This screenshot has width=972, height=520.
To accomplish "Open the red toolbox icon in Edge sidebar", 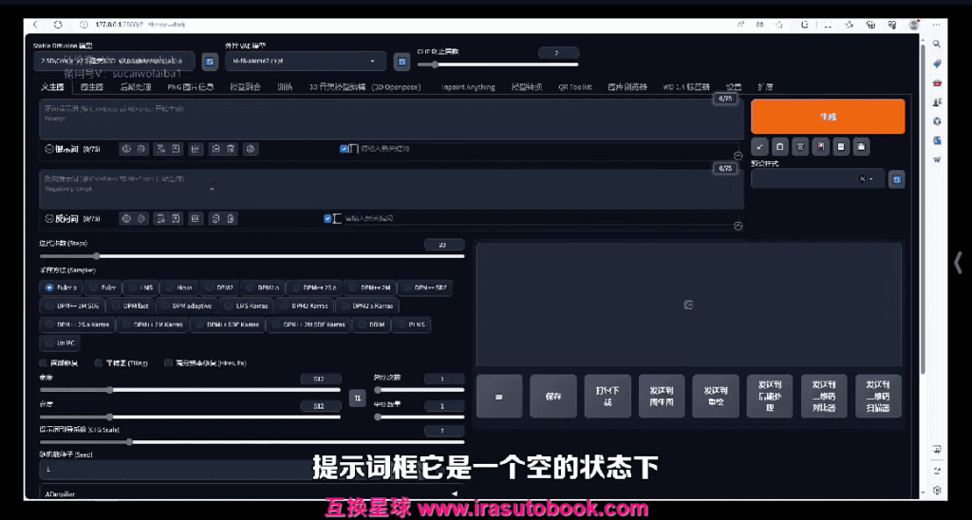I will coord(937,83).
